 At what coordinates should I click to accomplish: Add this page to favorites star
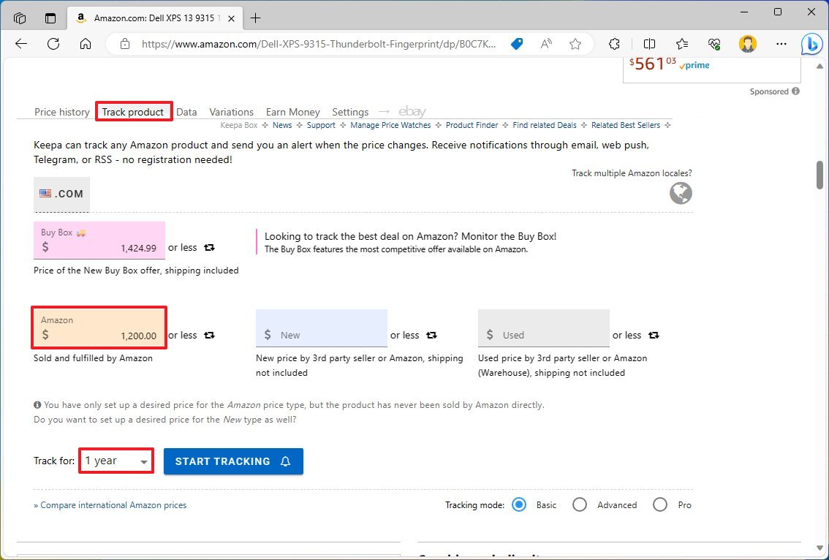point(575,44)
